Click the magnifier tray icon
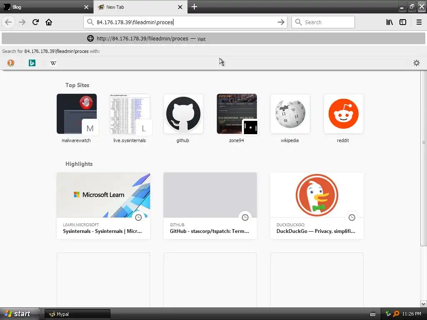427x320 pixels. 396,314
